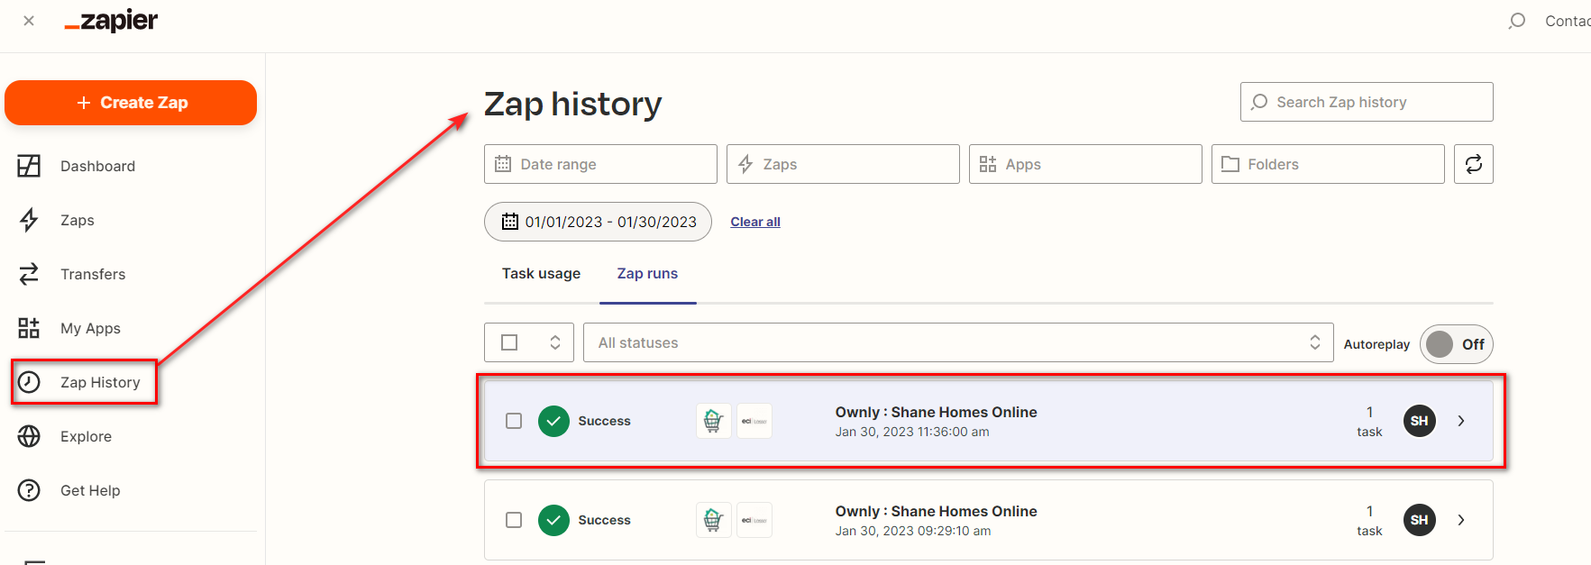The width and height of the screenshot is (1591, 565).
Task: Click the Zapier logo
Action: coord(111,21)
